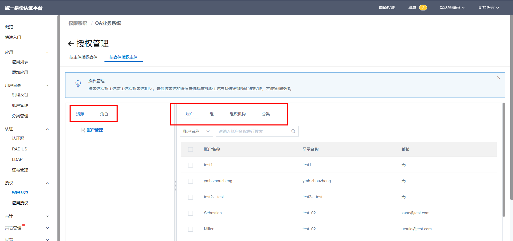Open 应用授权 in the sidebar

coord(20,203)
